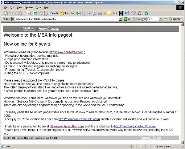Click the 'Last update13 april 2004' footer text
The height and width of the screenshot is (149, 185).
(43, 138)
